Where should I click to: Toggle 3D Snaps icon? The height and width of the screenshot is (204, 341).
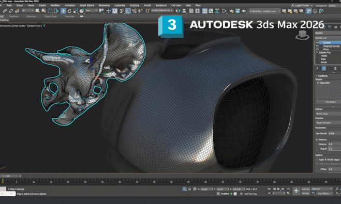(x=122, y=11)
